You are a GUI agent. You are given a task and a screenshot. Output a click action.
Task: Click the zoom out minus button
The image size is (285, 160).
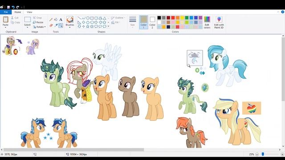(257, 154)
